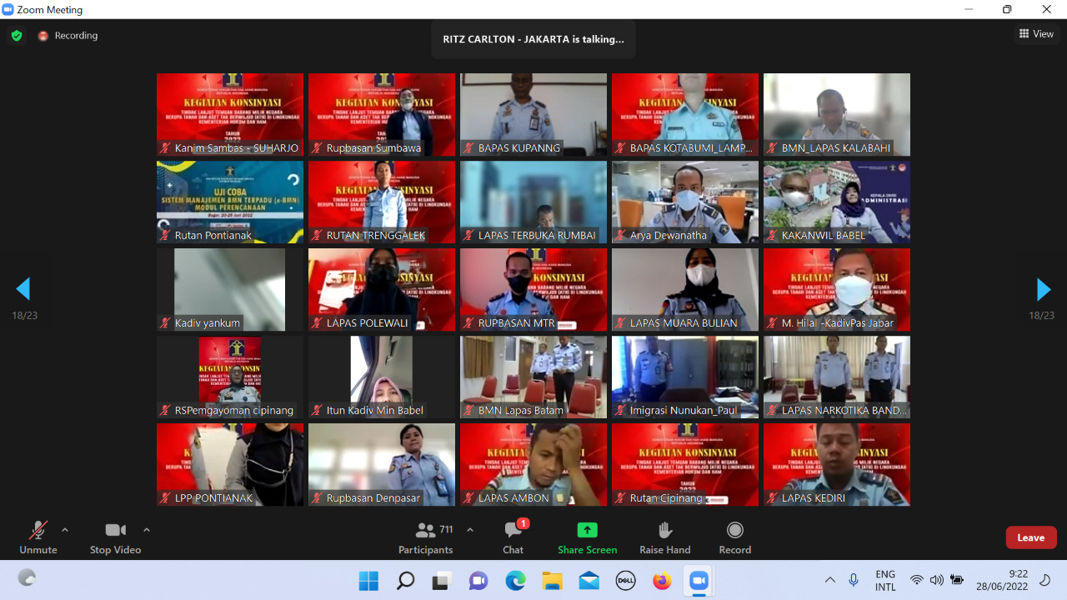Expand audio options arrow next to Unmute
This screenshot has height=600, width=1067.
65,530
